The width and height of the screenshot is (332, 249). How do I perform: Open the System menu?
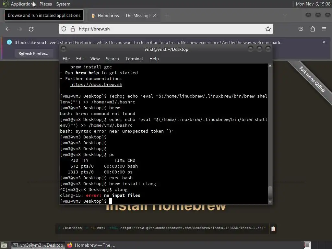(63, 4)
